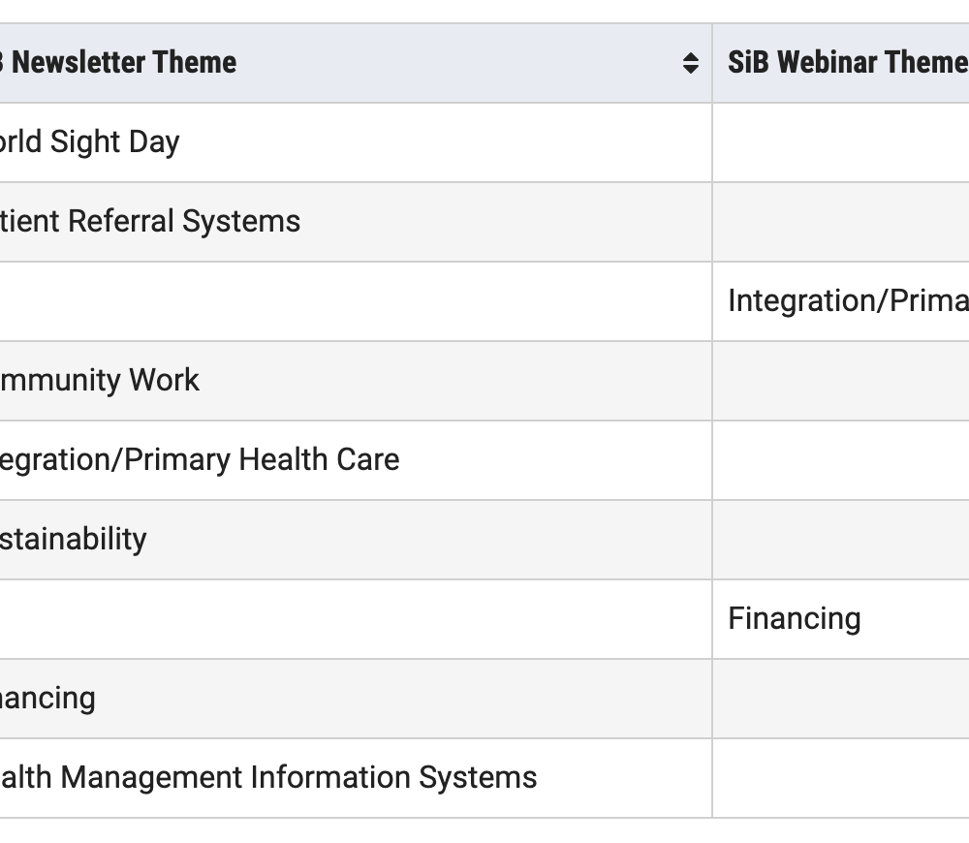Image resolution: width=969 pixels, height=843 pixels.
Task: Select the Sustainability cell
Action: 356,540
